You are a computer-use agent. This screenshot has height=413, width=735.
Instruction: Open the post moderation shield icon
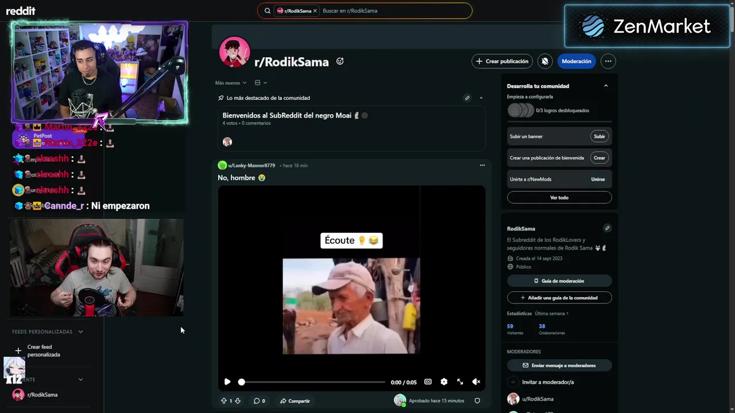[x=477, y=401]
